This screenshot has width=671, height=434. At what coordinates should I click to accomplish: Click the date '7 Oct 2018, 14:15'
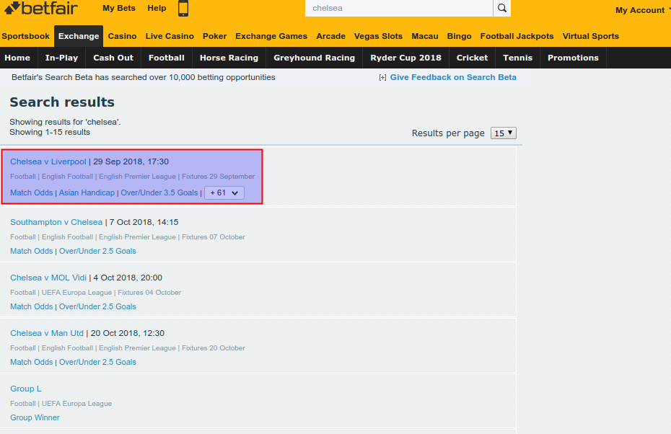tap(144, 222)
